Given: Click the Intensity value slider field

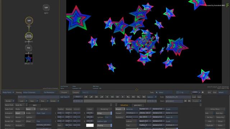Looking at the screenshot, I should [x=44, y=125].
